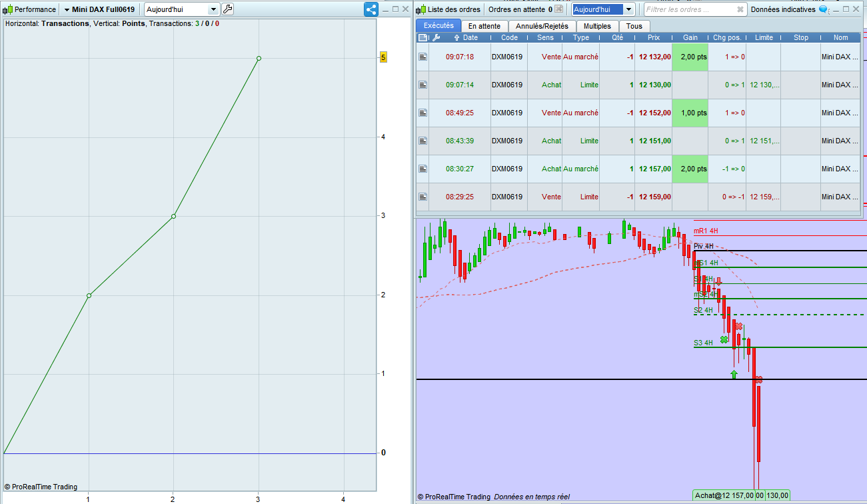Open details icon for 08:43:39 order
Image resolution: width=867 pixels, height=504 pixels.
pyautogui.click(x=423, y=141)
